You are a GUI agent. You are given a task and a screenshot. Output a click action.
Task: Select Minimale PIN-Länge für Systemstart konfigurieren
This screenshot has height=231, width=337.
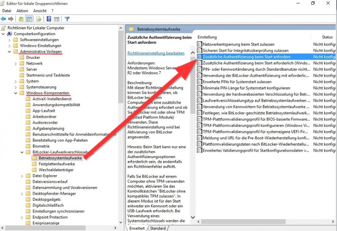243,88
